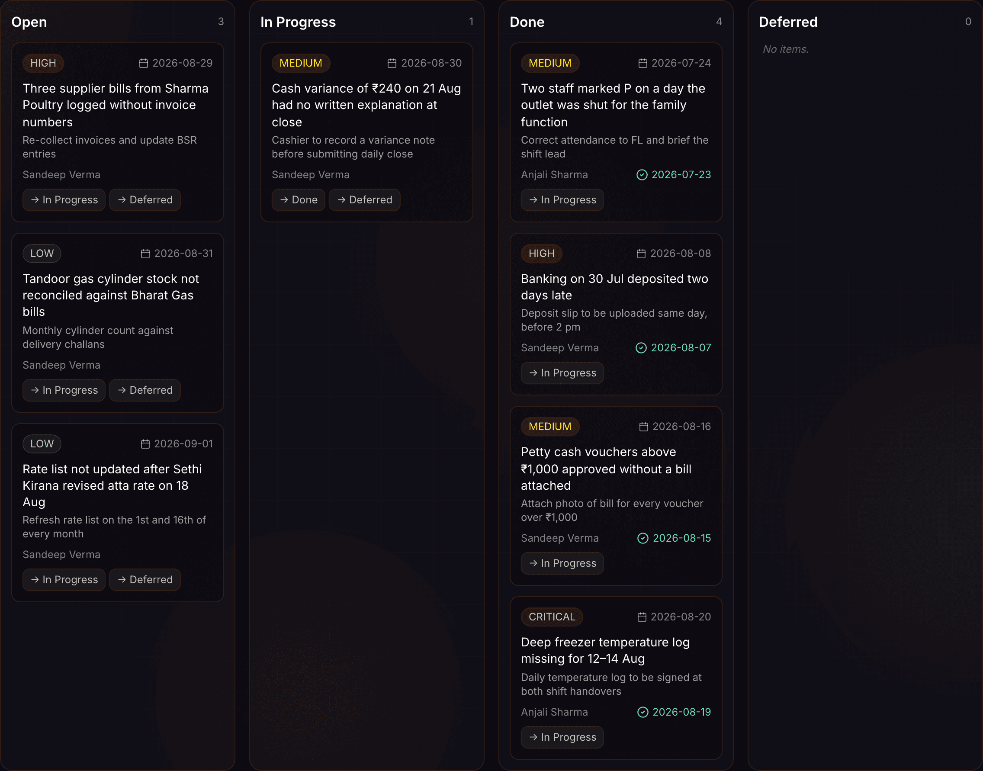Click calendar icon on Tandoor gas cylinder card

click(x=145, y=254)
